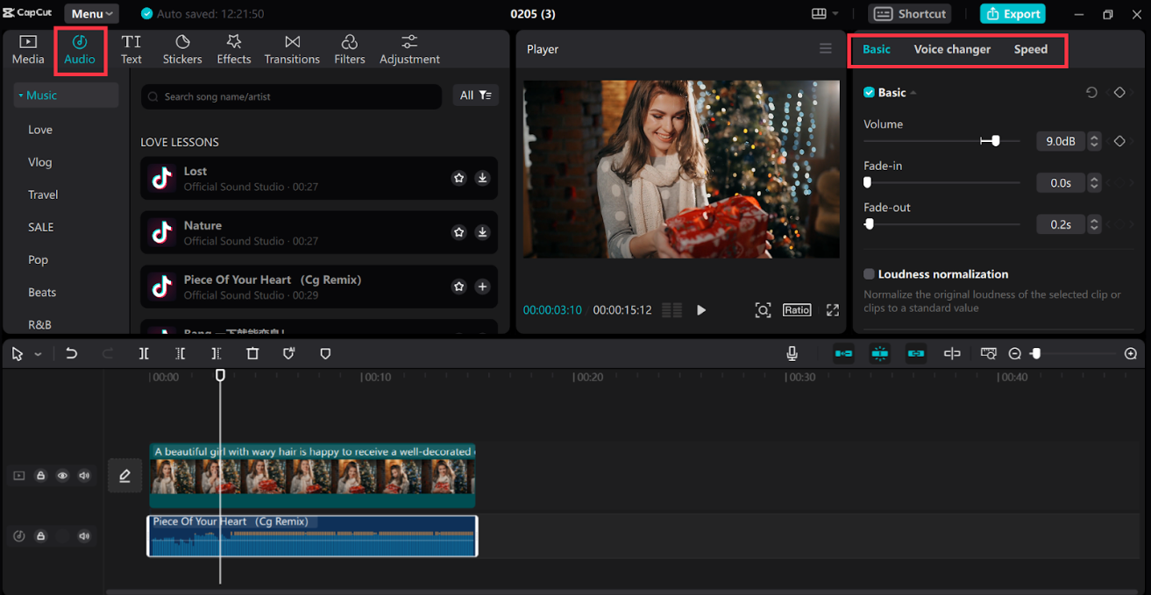The image size is (1151, 595).
Task: Choose the Pop music category
Action: click(39, 259)
